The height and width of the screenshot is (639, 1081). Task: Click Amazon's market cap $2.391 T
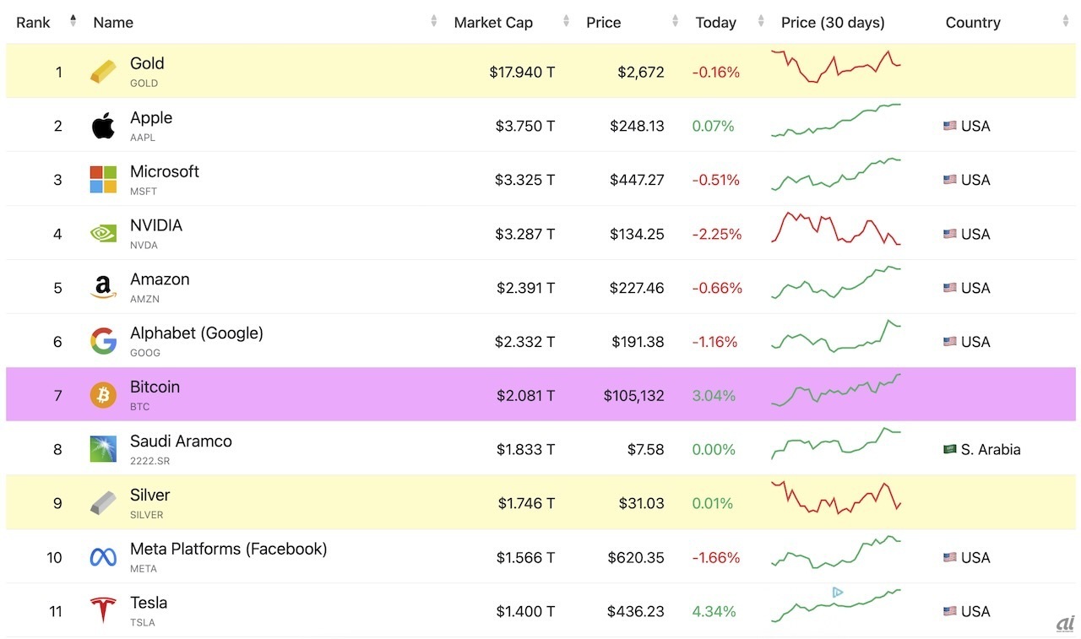point(525,288)
